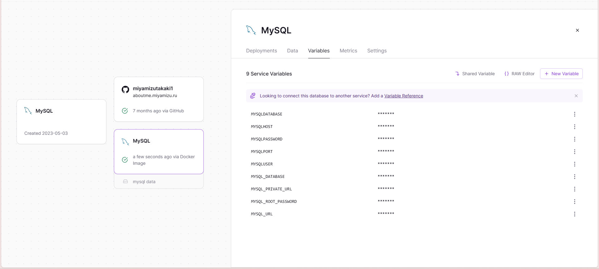
Task: Switch to the Deployments tab
Action: click(x=261, y=51)
